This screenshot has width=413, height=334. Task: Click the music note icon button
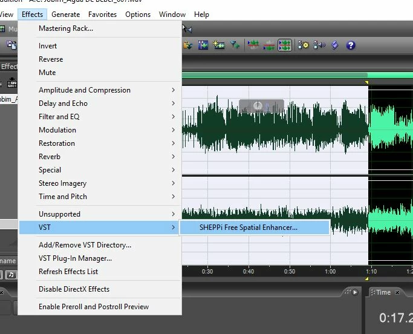pyautogui.click(x=11, y=275)
